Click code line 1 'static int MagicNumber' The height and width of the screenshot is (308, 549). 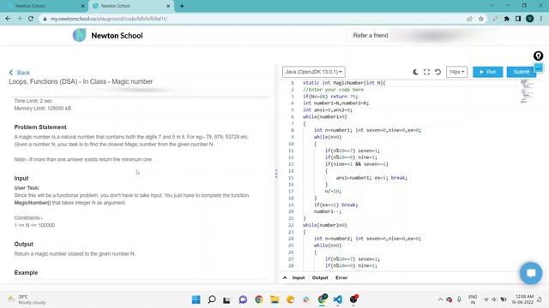344,83
